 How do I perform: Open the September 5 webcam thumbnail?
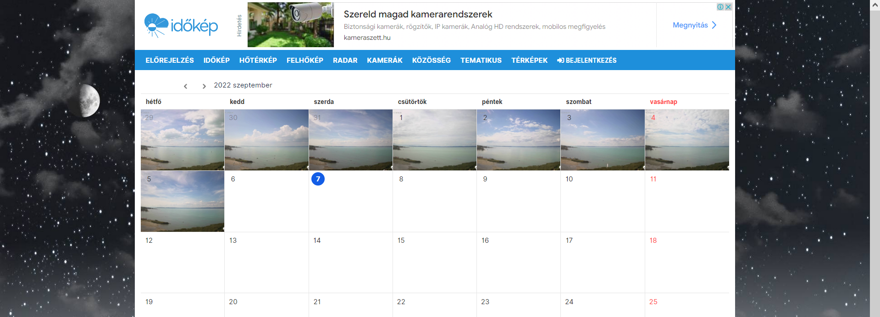(183, 201)
